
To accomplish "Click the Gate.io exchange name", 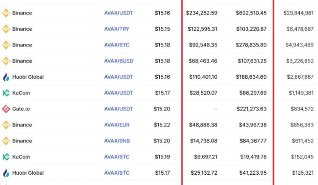I will point(21,109).
